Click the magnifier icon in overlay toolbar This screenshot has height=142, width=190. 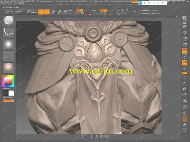[x=149, y=3]
